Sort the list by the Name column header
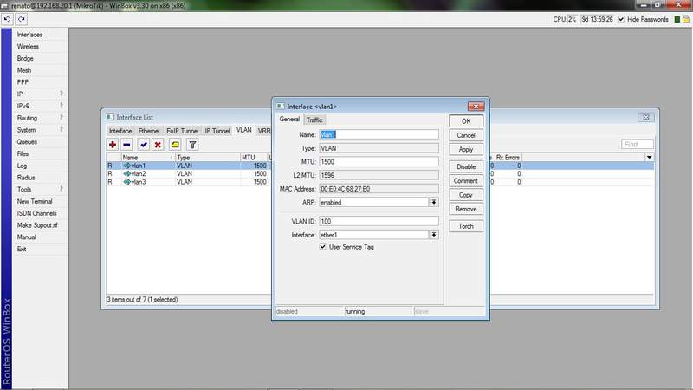 [x=147, y=157]
